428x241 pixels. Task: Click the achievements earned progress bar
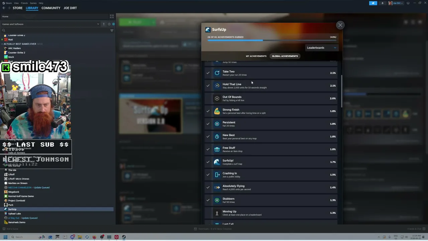click(272, 41)
